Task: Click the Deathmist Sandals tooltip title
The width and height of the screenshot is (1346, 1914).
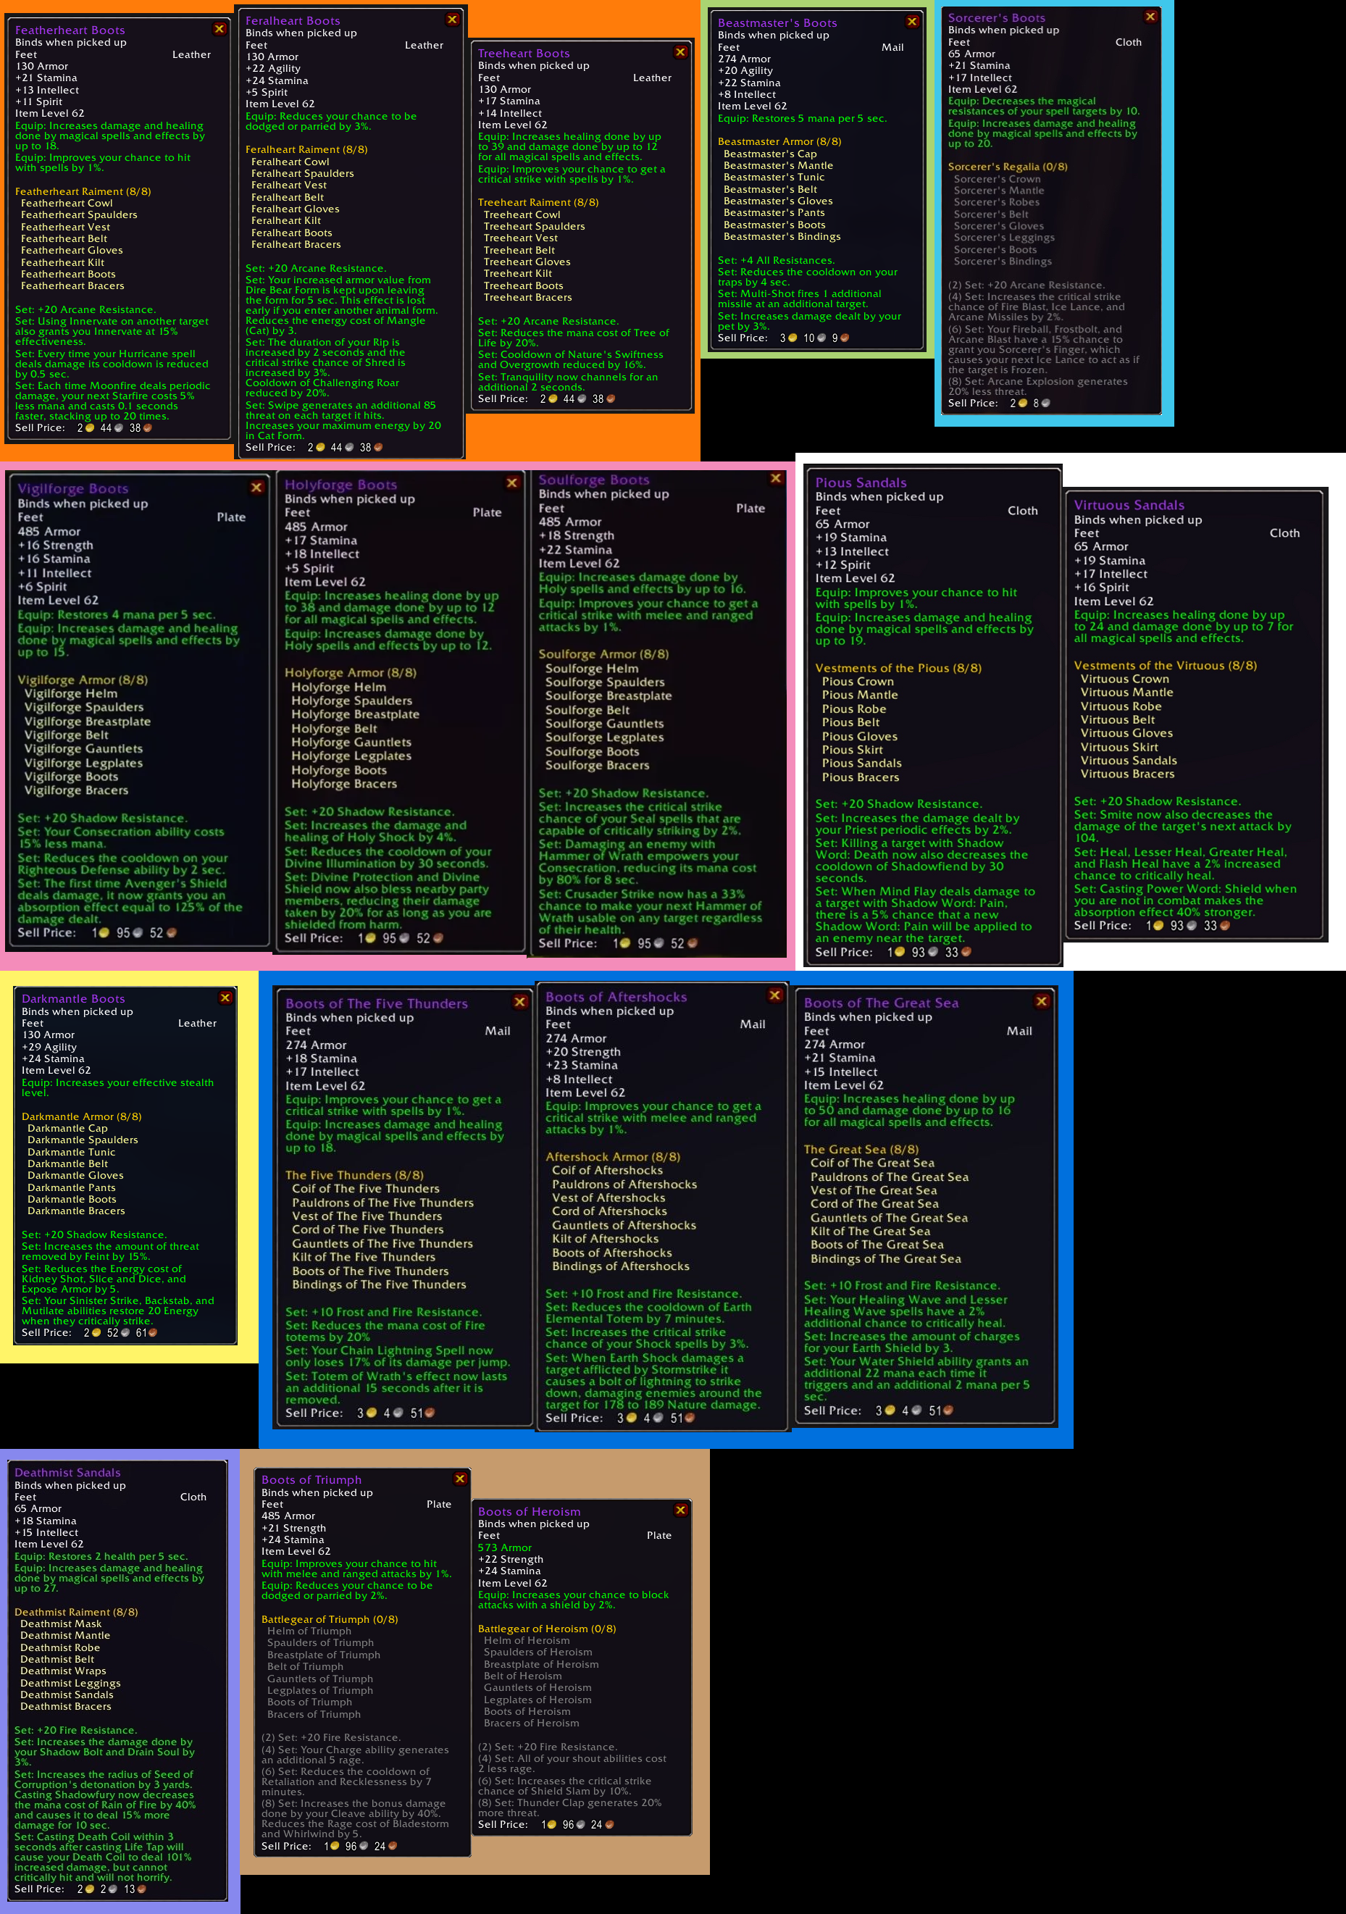Action: (67, 1473)
